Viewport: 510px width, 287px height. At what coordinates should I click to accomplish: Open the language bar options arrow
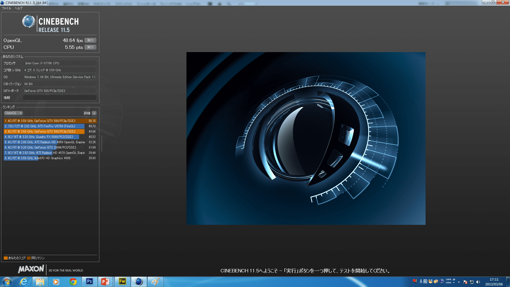pos(454,283)
